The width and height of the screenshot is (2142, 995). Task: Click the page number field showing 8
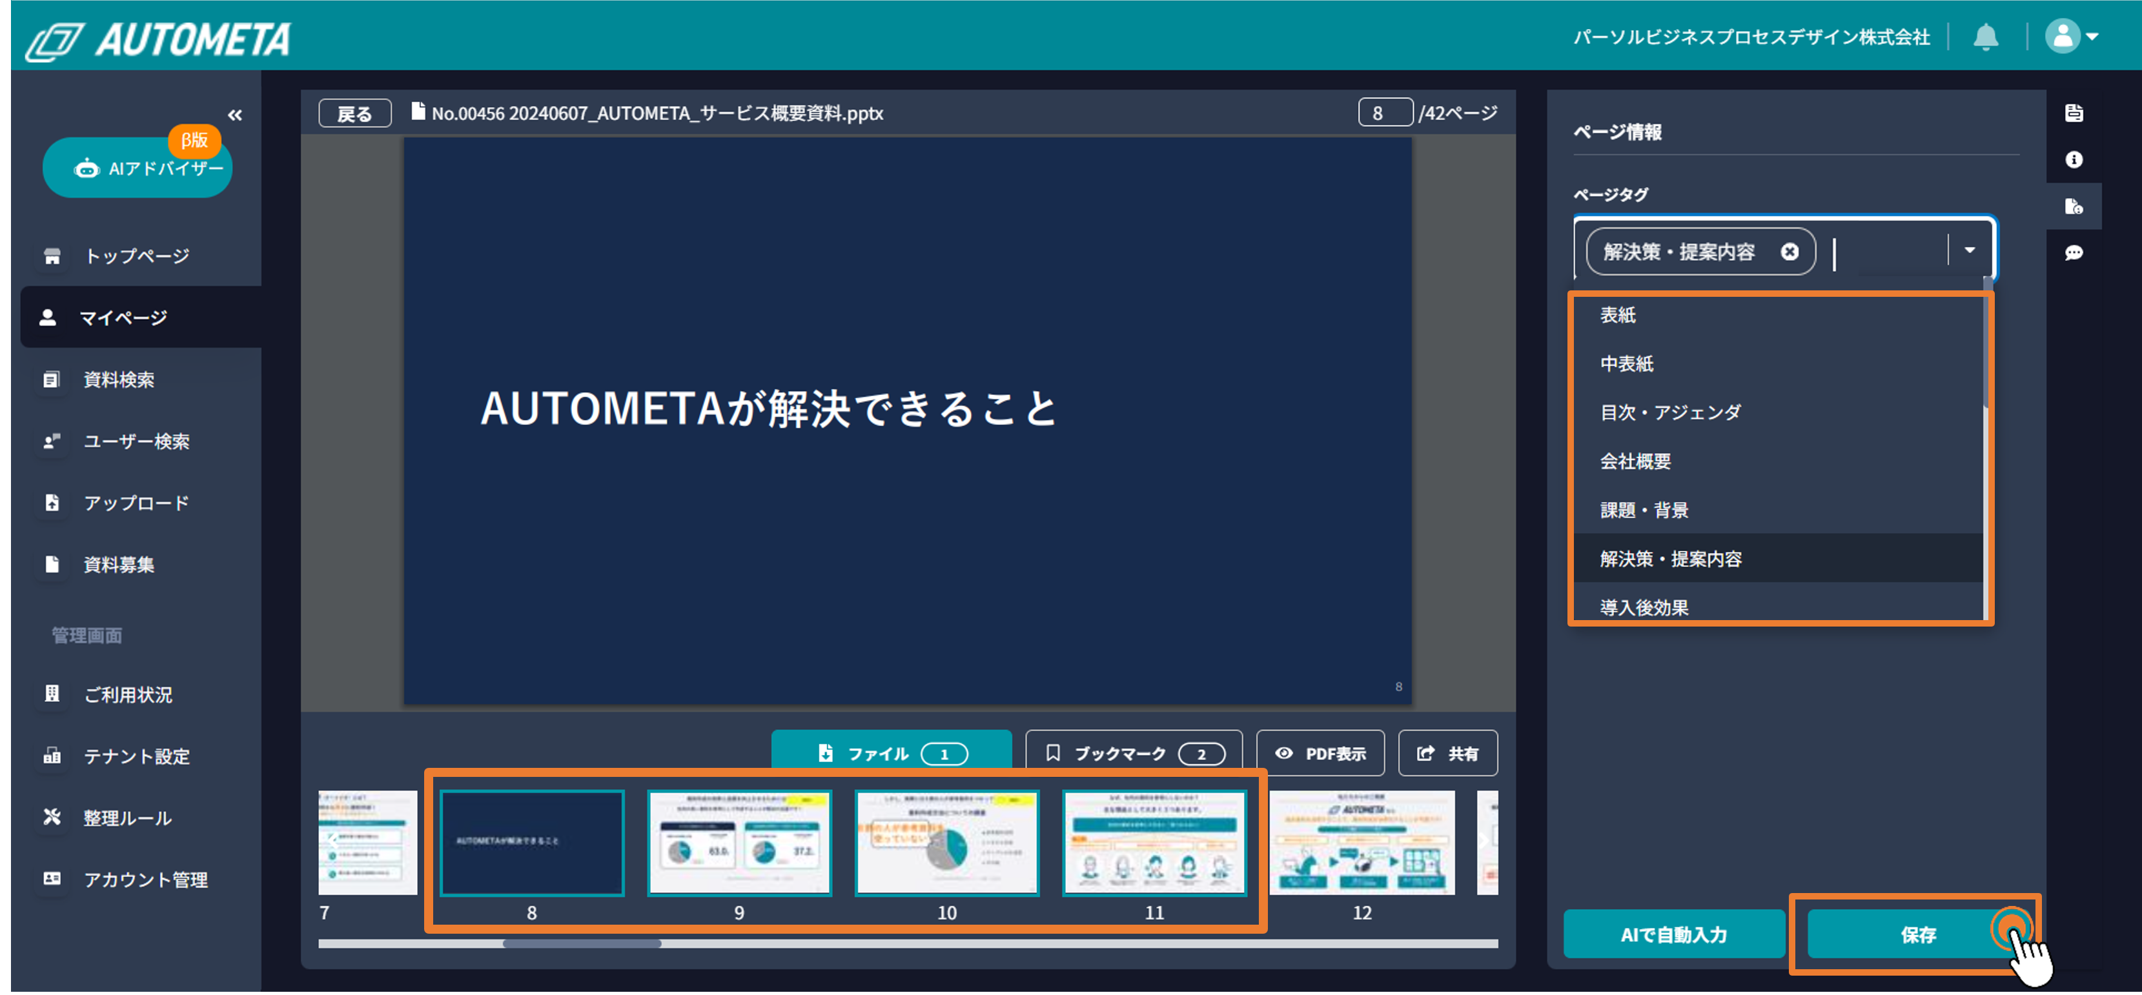[1385, 112]
